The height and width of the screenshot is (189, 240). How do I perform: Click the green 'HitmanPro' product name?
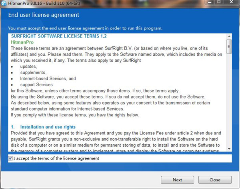(22, 42)
